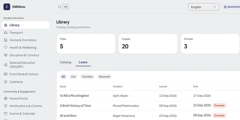Screen dimensions: 240x120
Task: Click the Cafeteria cart icon
Action: coord(6,82)
